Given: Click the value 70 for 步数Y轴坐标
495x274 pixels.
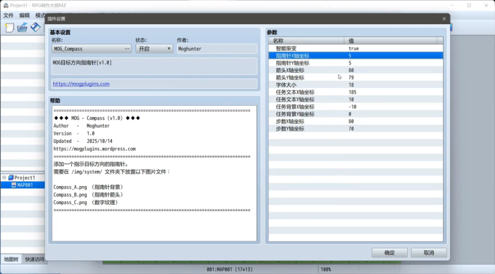Looking at the screenshot, I should tap(351, 129).
